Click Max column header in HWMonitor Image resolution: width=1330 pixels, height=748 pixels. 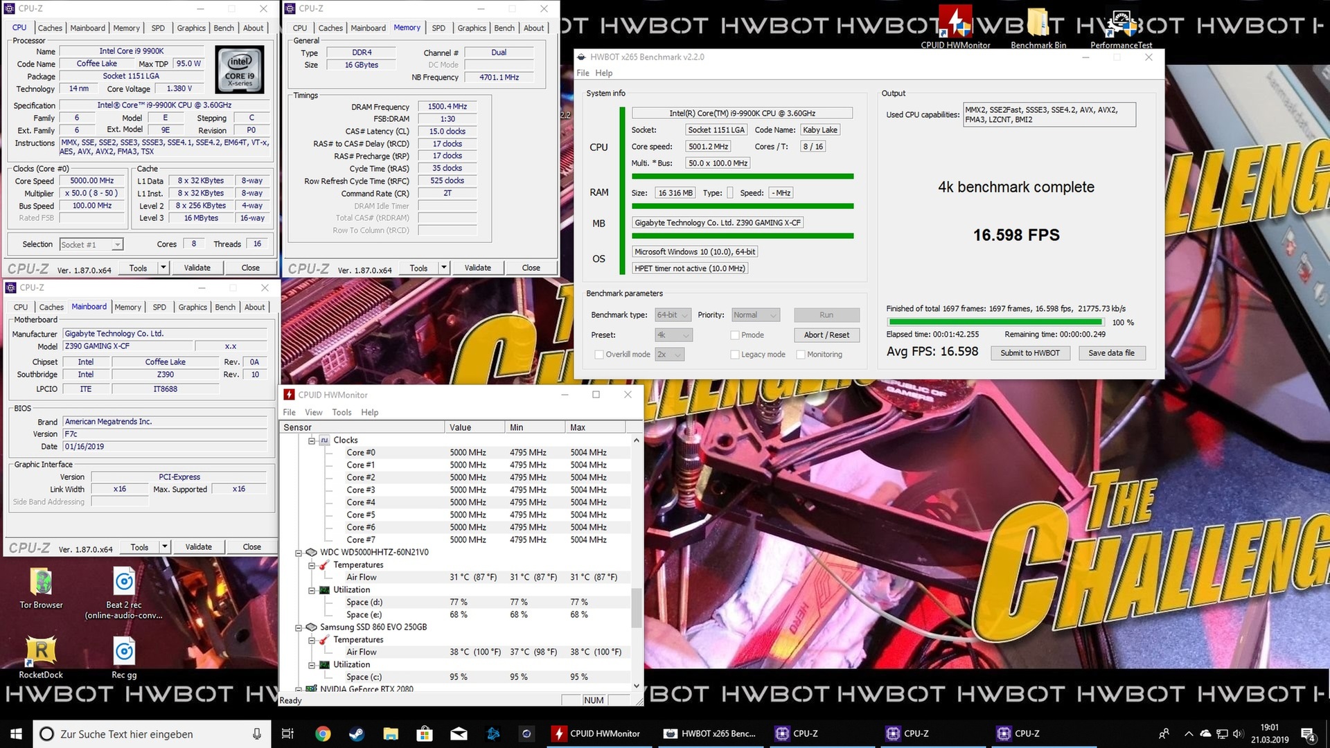[596, 428]
